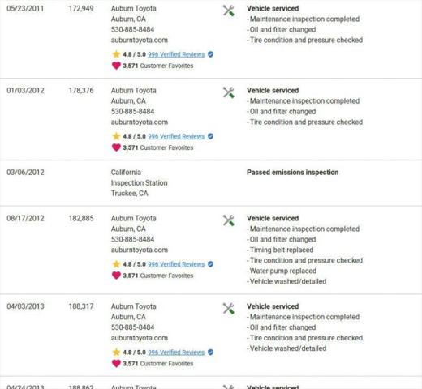Screen dimensions: 422x389
Task: Open 996 Verified Reviews link for 01/03/2012
Action: [176, 136]
